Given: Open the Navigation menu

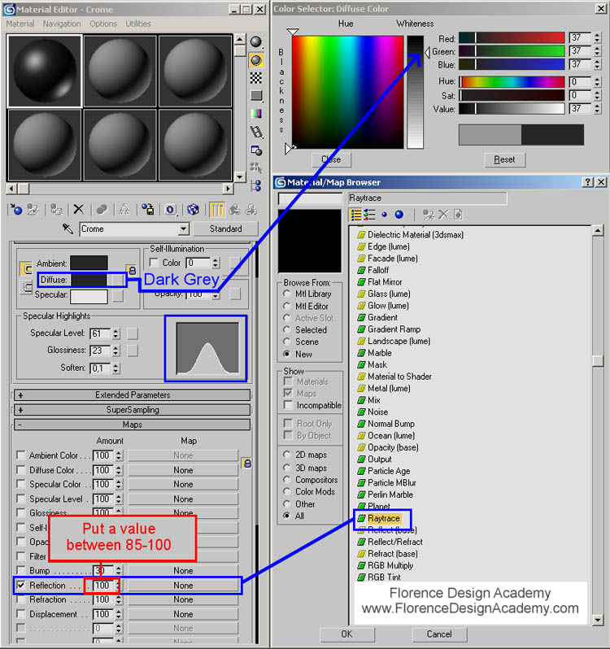Looking at the screenshot, I should click(62, 24).
